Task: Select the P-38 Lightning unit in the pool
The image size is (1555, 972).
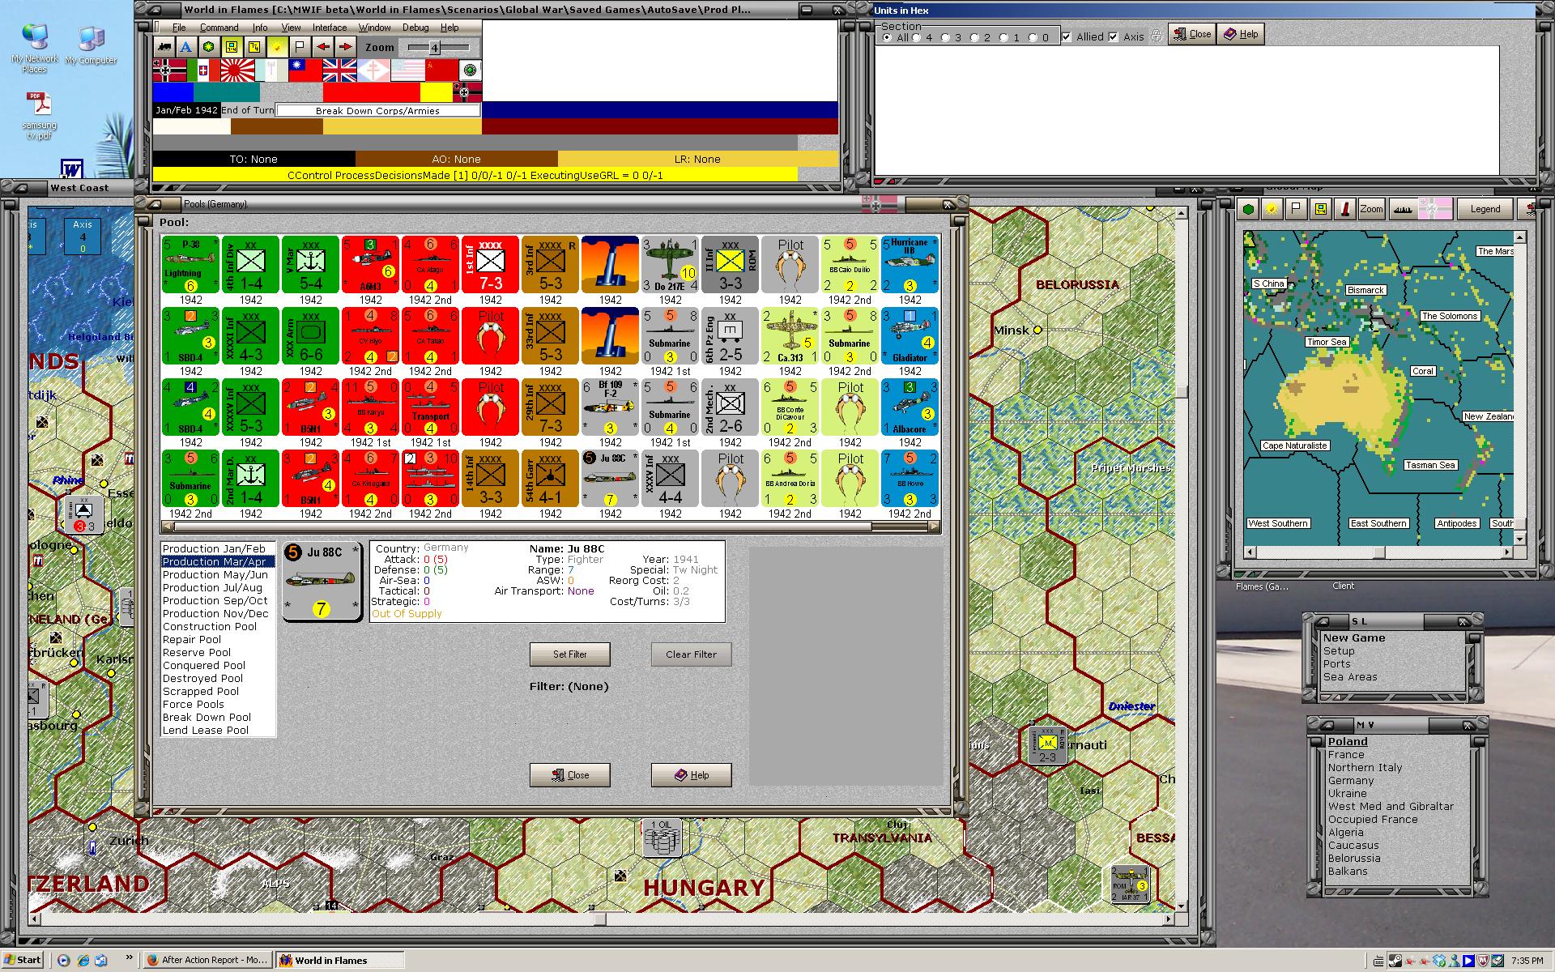Action: coord(191,265)
